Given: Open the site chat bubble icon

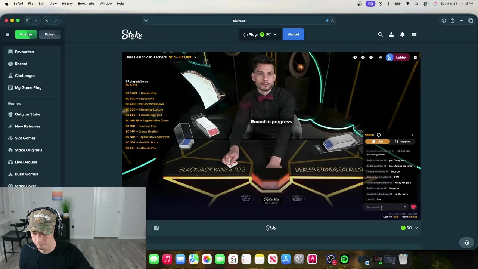Looking at the screenshot, I should coord(414,34).
